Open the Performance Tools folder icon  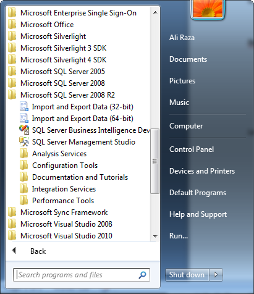24,201
